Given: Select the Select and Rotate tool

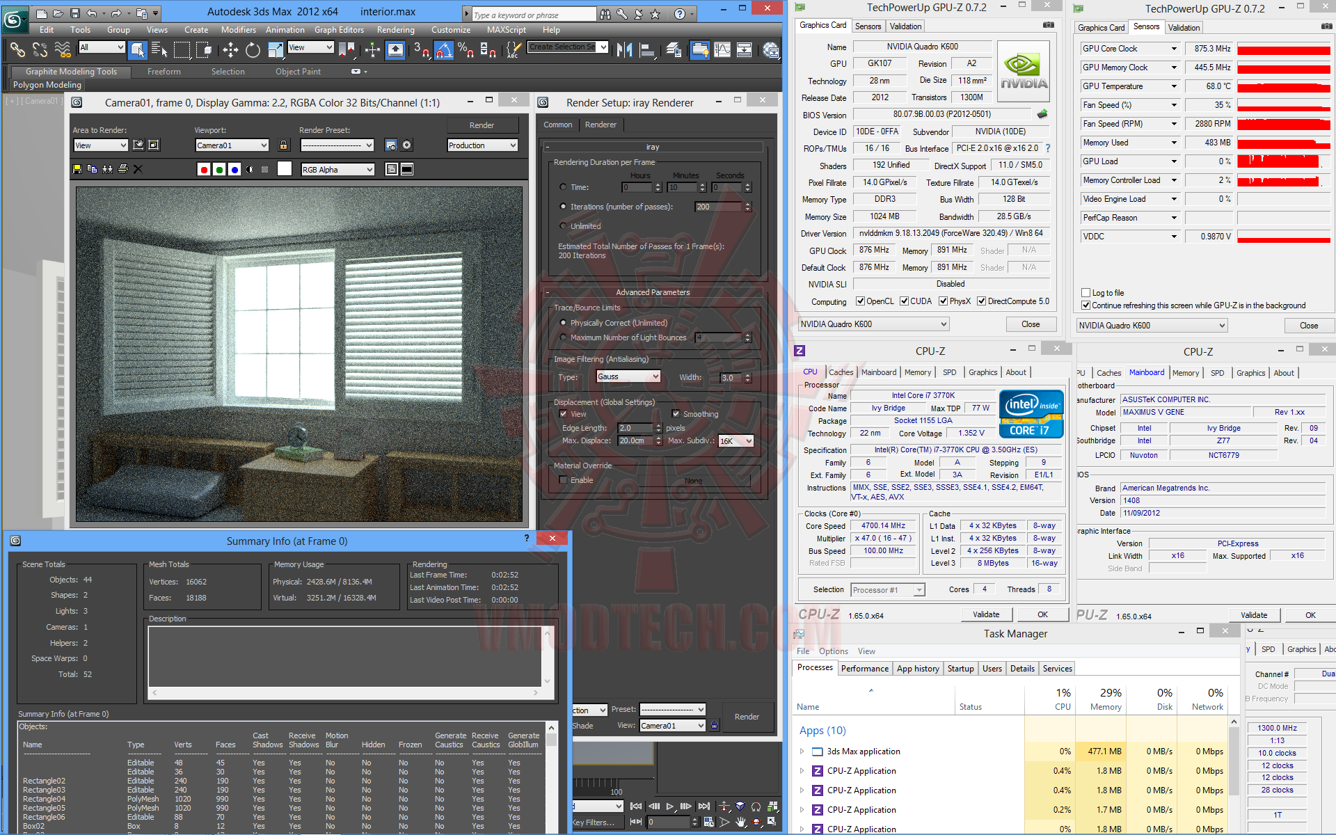Looking at the screenshot, I should (x=253, y=49).
